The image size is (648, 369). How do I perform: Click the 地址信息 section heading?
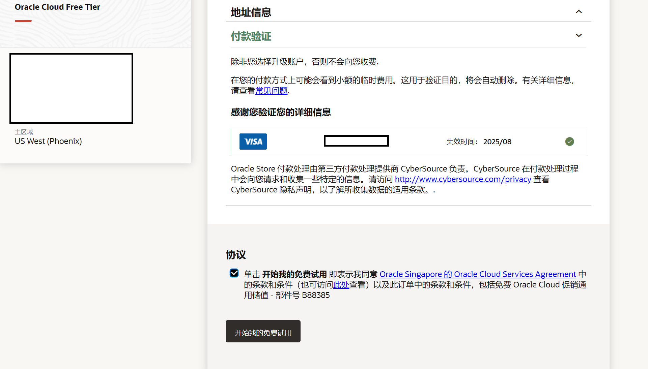[x=251, y=12]
